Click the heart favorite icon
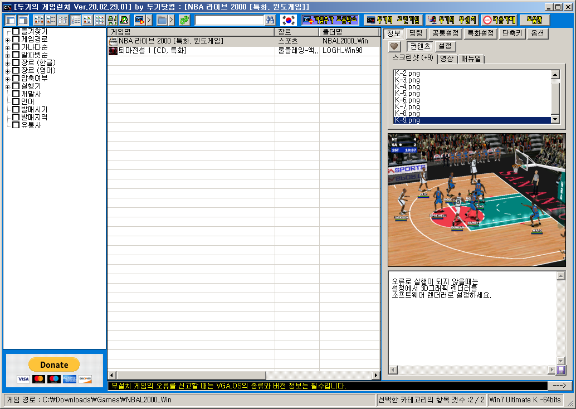Image resolution: width=576 pixels, height=409 pixels. 394,46
